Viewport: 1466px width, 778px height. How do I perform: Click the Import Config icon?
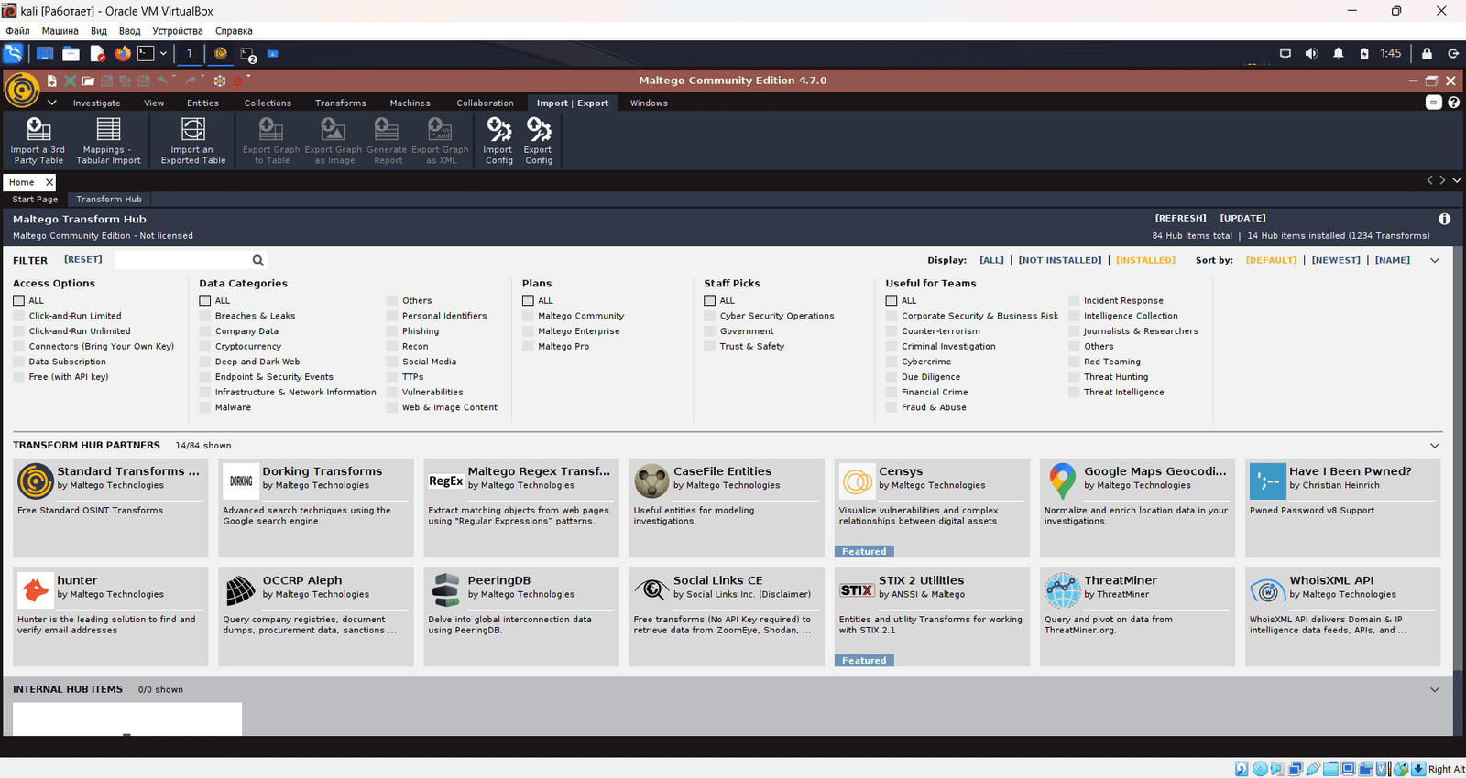tap(498, 130)
